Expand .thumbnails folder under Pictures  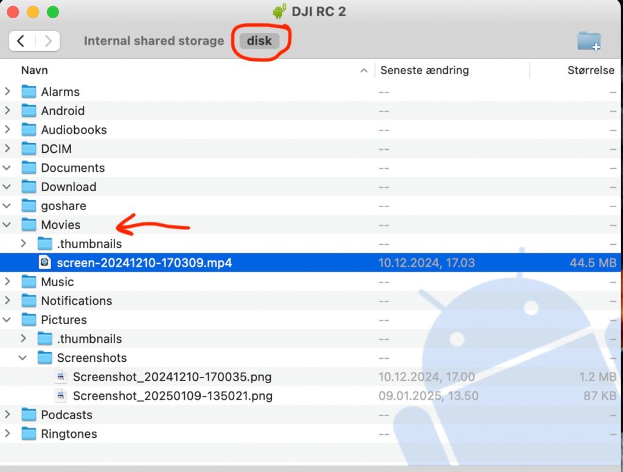(24, 339)
